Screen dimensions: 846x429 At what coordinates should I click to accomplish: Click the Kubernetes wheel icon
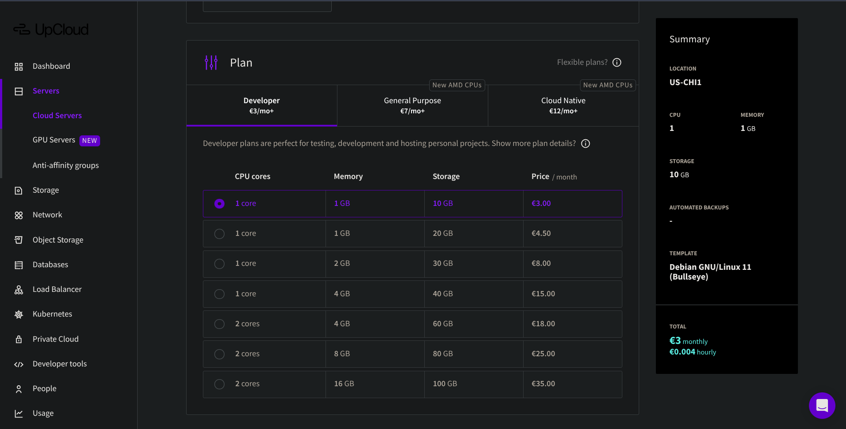click(19, 314)
